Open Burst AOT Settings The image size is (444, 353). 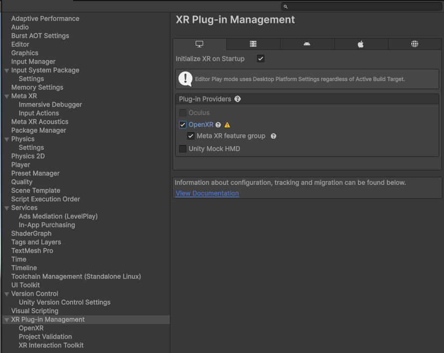click(x=40, y=36)
